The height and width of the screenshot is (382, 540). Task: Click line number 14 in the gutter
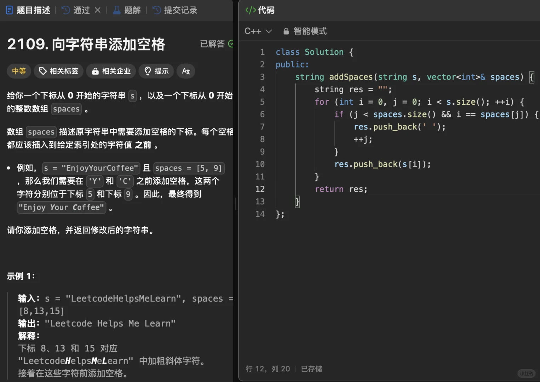[260, 214]
